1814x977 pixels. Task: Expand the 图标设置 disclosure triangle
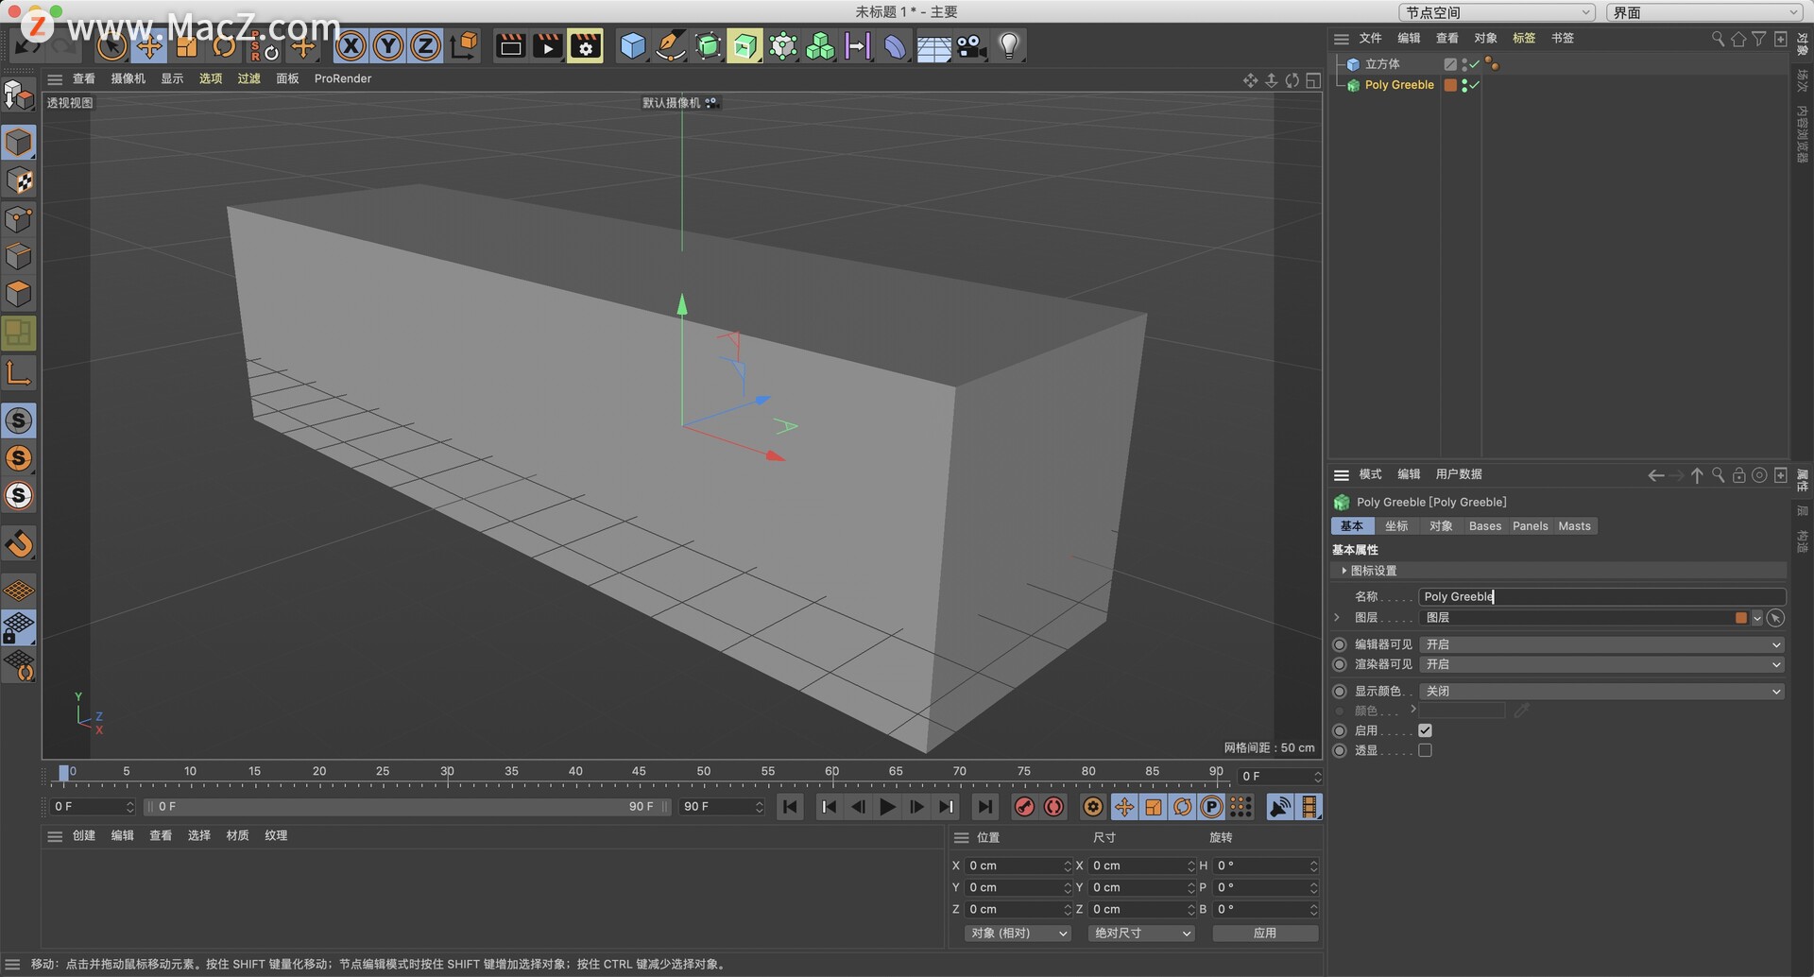point(1344,570)
